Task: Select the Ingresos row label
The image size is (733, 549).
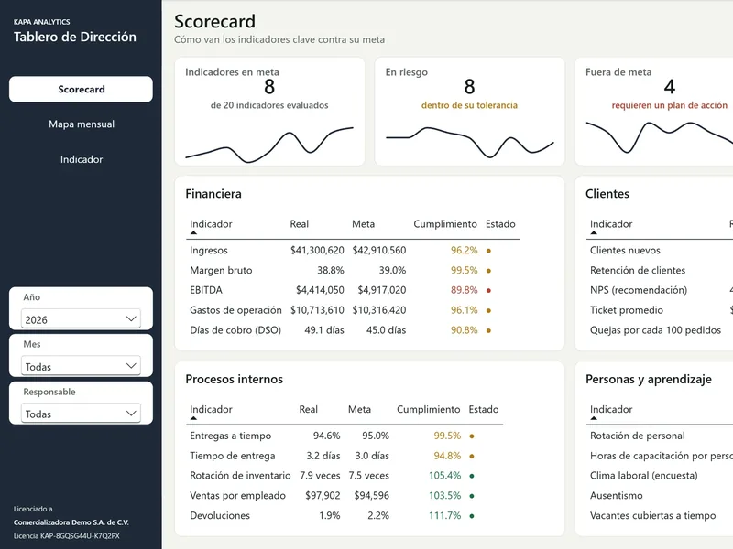Action: (209, 250)
